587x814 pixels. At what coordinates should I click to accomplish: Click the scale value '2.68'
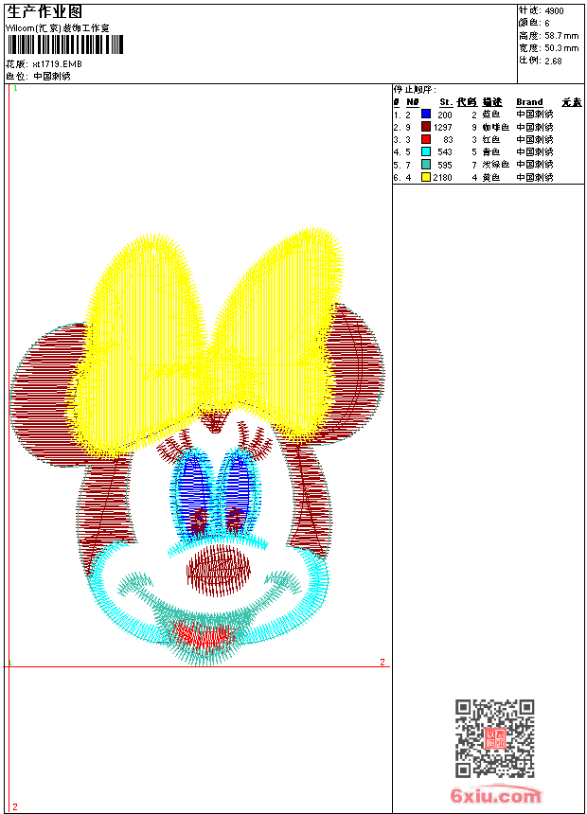(x=553, y=61)
